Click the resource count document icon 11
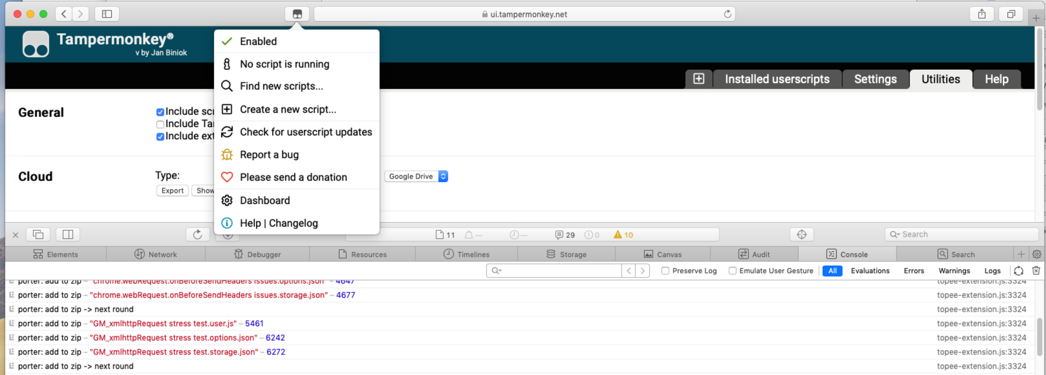The image size is (1046, 375). [x=445, y=235]
